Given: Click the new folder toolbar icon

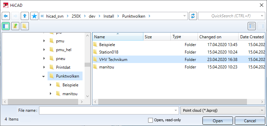Looking at the screenshot, I should click(25, 26).
